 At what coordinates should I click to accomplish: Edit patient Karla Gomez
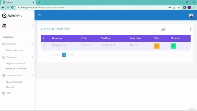point(157,46)
